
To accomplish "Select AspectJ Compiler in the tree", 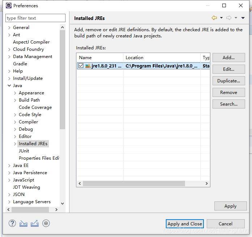I will (31, 42).
